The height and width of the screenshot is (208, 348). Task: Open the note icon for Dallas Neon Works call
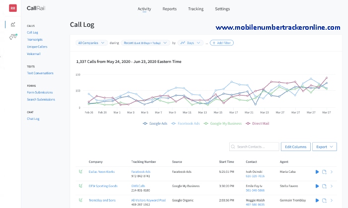point(324,172)
